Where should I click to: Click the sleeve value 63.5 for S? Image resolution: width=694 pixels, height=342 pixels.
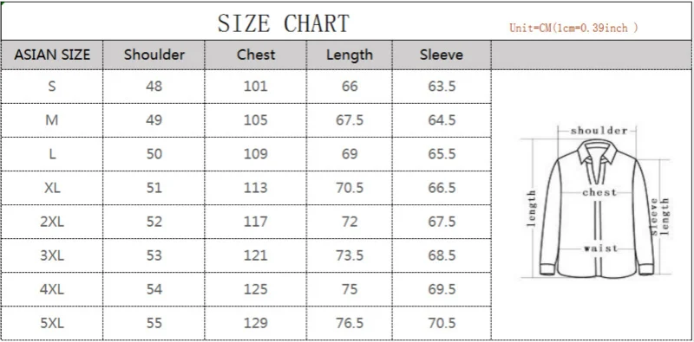pyautogui.click(x=442, y=87)
